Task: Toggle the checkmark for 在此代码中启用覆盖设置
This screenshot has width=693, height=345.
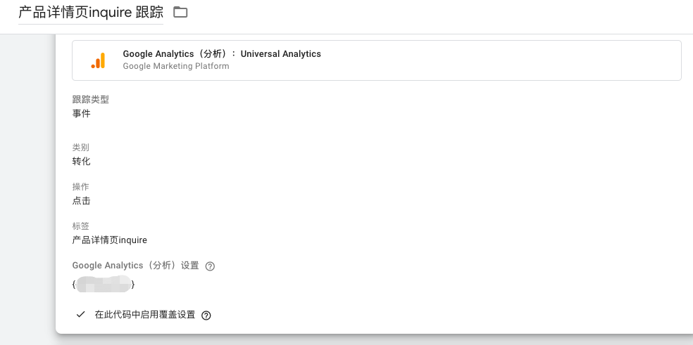Action: pos(80,315)
